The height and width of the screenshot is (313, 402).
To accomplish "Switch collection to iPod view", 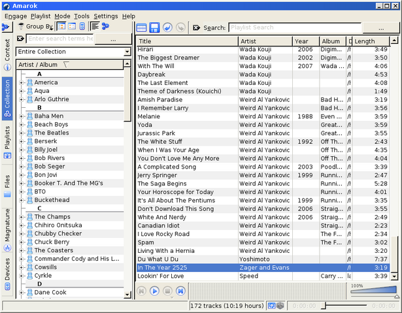I will pyautogui.click(x=82, y=26).
